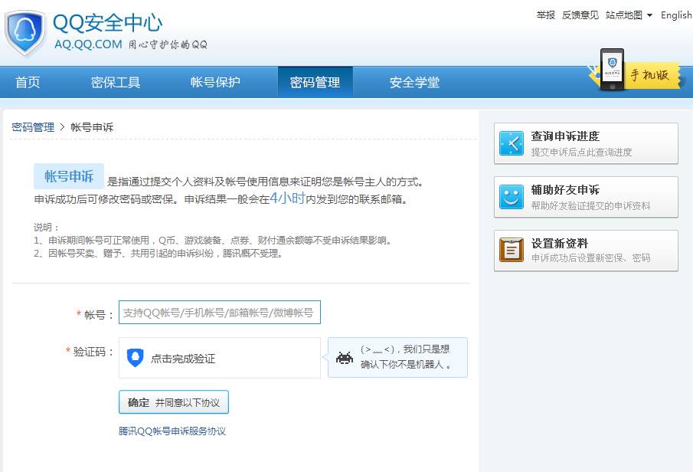This screenshot has height=472, width=693.
Task: Open the 辅助好友申诉 card title
Action: pyautogui.click(x=565, y=190)
